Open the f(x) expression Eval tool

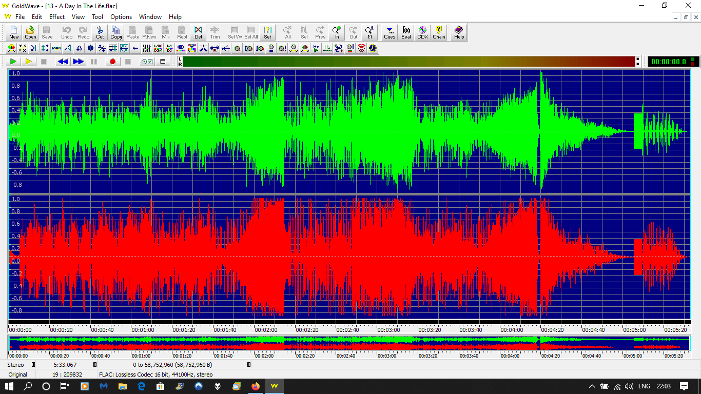pos(406,33)
